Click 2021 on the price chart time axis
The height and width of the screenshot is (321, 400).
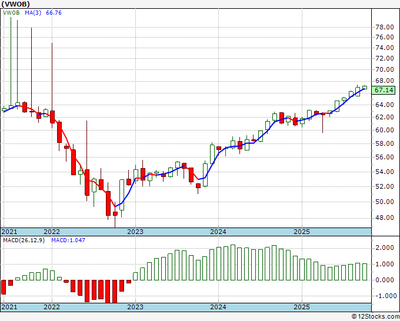(9, 232)
